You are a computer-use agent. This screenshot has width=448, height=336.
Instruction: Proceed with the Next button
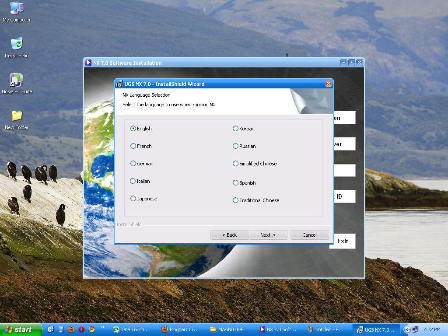(x=268, y=235)
